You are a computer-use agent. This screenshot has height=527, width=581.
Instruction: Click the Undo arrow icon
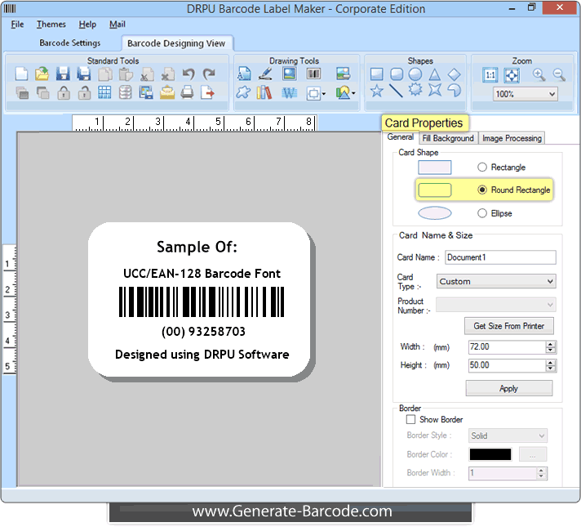click(x=188, y=74)
